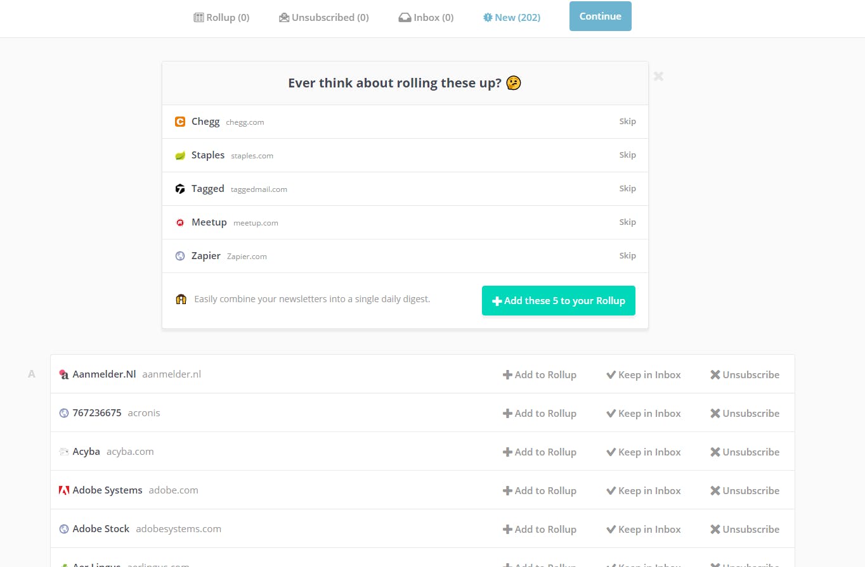The height and width of the screenshot is (567, 865).
Task: Click the Staples sender name
Action: (208, 155)
